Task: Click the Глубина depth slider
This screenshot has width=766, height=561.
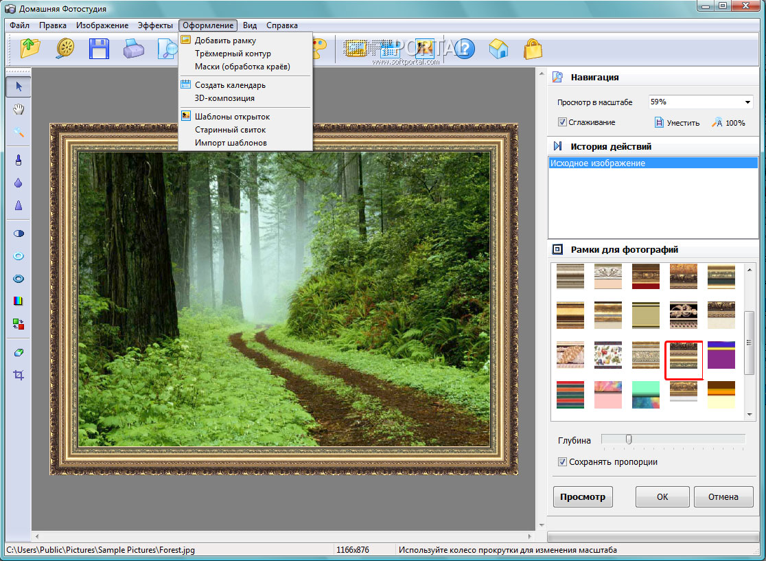Action: (x=628, y=439)
